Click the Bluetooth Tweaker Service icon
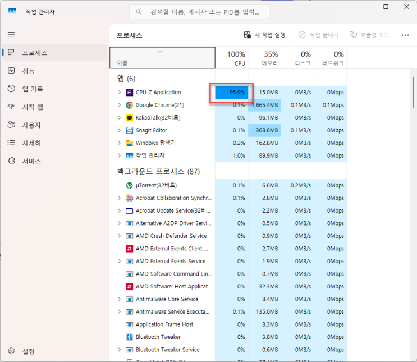417x362 pixels. [129, 350]
